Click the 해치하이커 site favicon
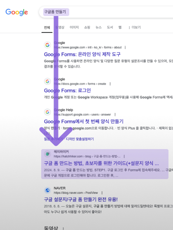This screenshot has height=230, width=173. point(47,154)
